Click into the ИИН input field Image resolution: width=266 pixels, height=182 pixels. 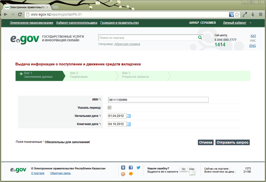pyautogui.click(x=158, y=100)
